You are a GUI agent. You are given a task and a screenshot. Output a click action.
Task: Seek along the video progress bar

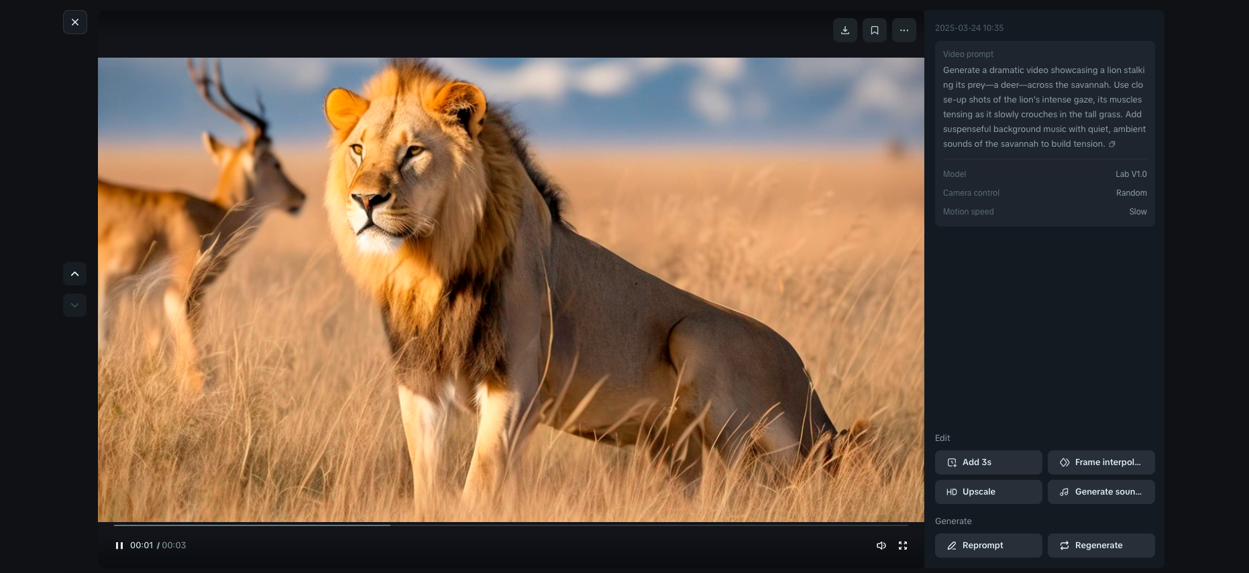511,525
